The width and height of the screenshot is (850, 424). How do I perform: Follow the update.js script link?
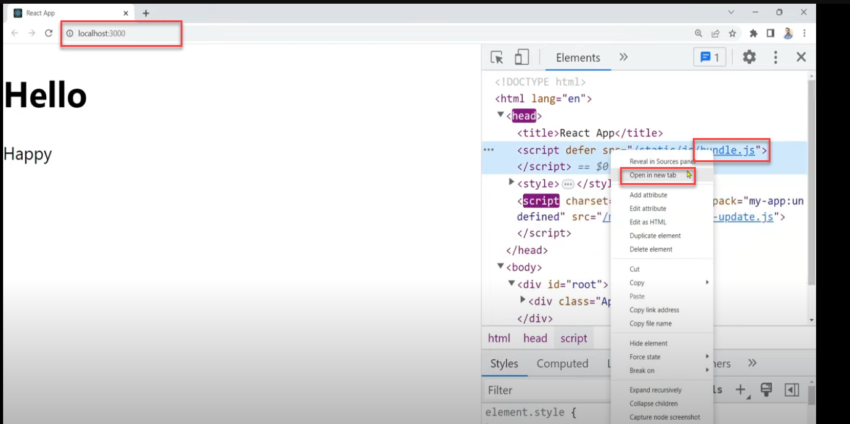click(x=743, y=217)
